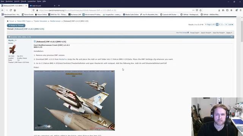Open the browser home page icon
Image resolution: width=243 pixels, height=136 pixels.
[x=15, y=10]
